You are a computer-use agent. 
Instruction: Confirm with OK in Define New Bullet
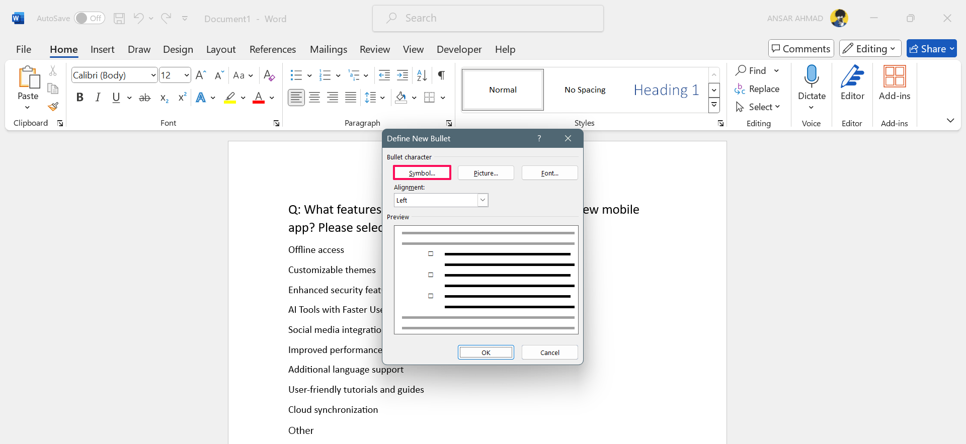pyautogui.click(x=486, y=352)
